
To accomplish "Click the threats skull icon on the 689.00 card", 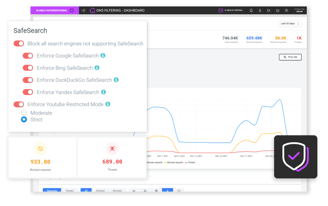I will pos(112,149).
